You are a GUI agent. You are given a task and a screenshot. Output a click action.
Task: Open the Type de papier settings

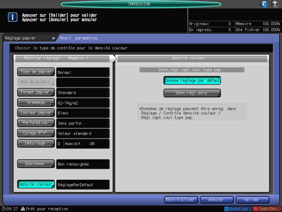[36, 72]
